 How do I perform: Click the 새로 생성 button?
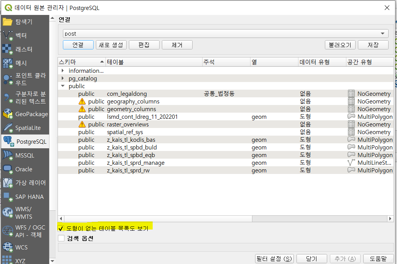coord(111,45)
